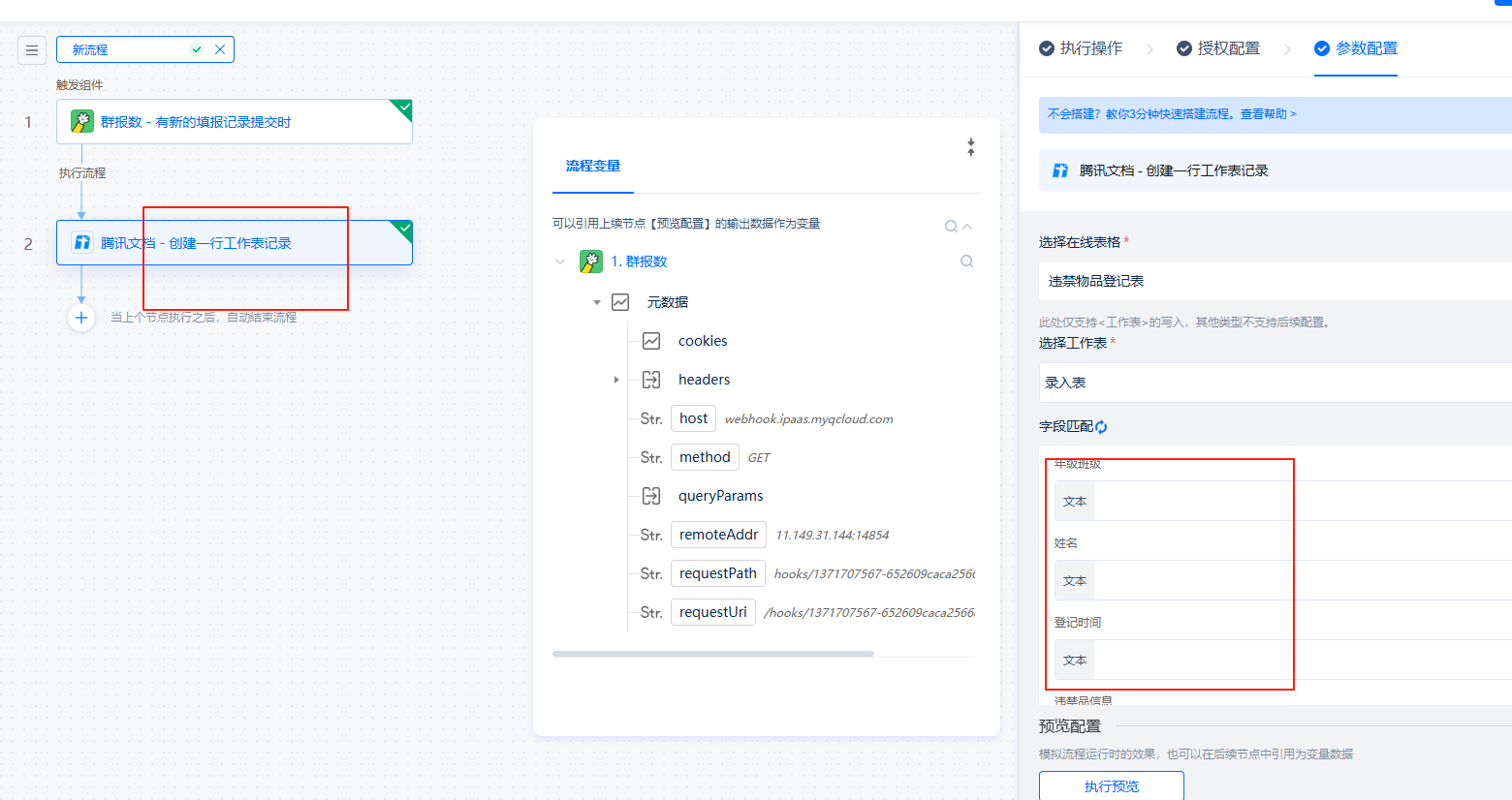
Task: Click the 参数配置 step check icon
Action: [x=1322, y=48]
